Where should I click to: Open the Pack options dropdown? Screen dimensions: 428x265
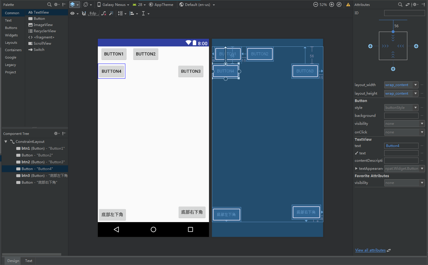click(x=122, y=13)
